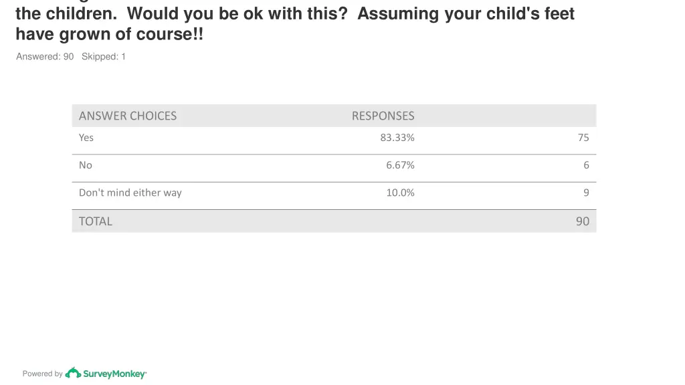Click the SurveyMonkey logo icon
Screen dimensions: 685x385
point(73,373)
